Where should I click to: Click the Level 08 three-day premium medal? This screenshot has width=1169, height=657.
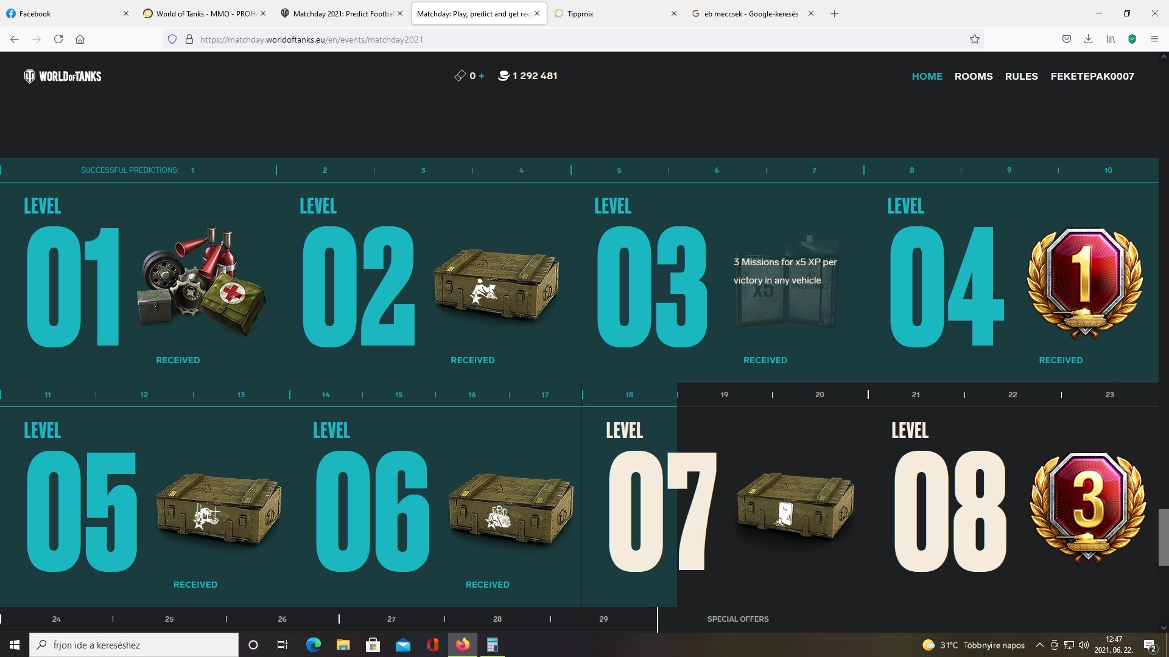click(1087, 508)
